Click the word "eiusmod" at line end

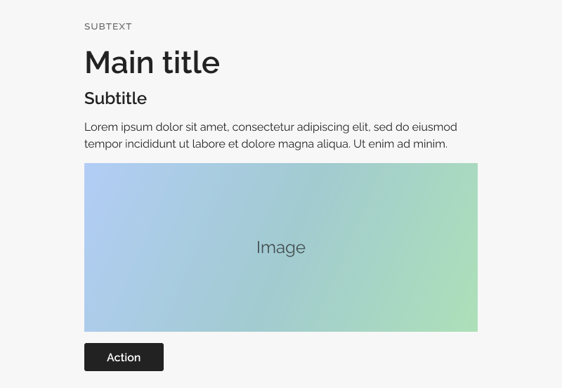coord(434,127)
